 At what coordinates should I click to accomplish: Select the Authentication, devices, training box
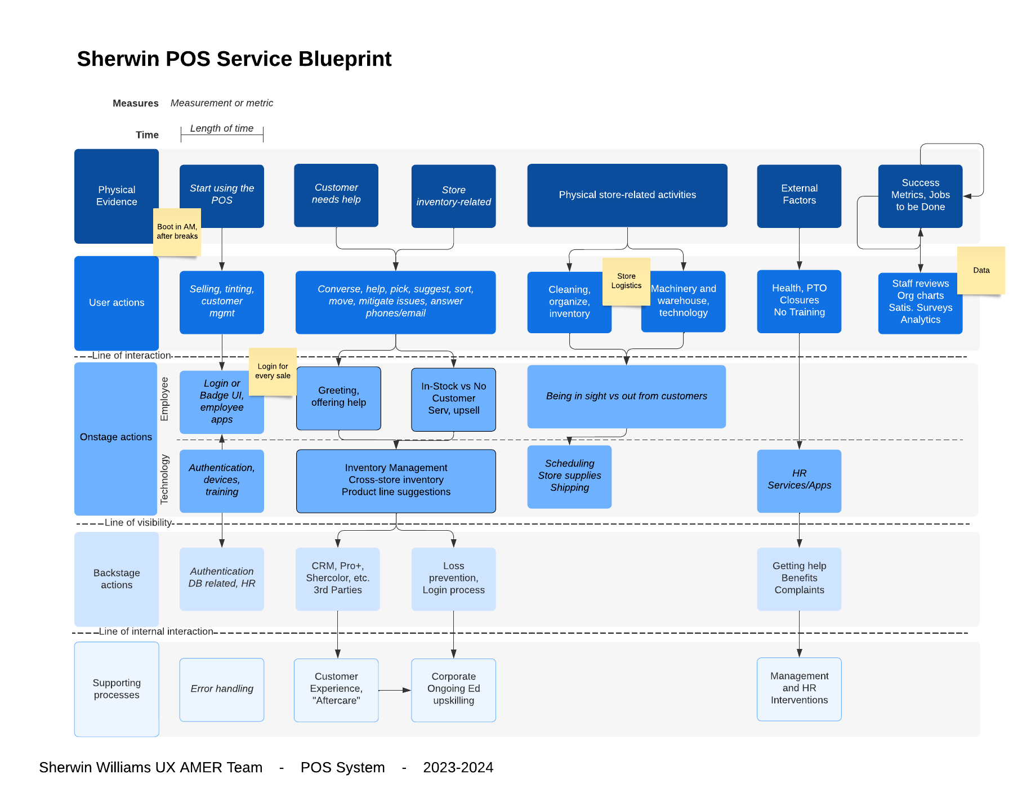point(222,481)
